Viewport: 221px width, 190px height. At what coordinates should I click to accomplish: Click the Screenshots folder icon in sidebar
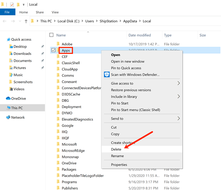click(10, 82)
